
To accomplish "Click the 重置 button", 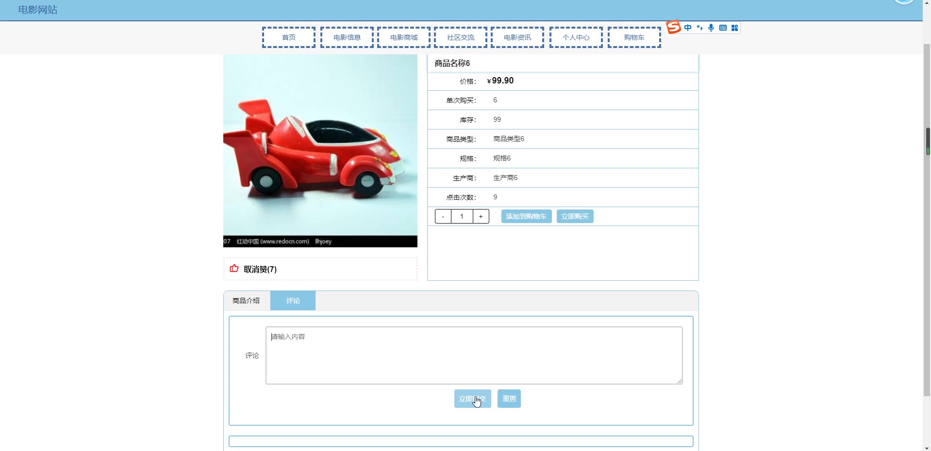I will pyautogui.click(x=509, y=399).
